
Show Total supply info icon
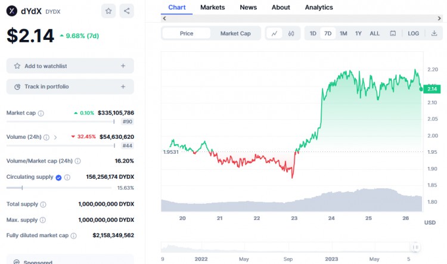pos(43,204)
